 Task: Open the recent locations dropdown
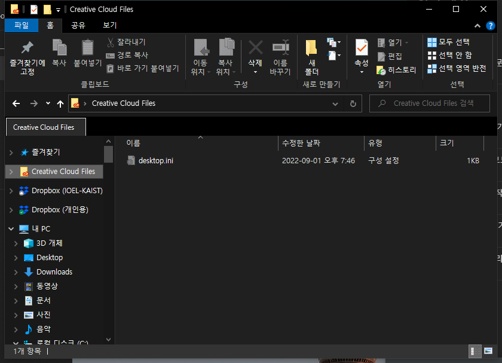(48, 103)
